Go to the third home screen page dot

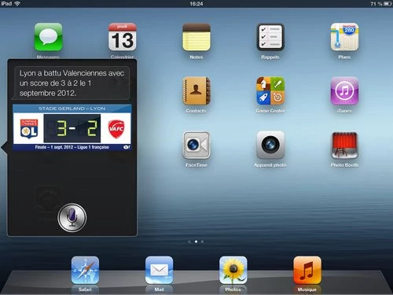(202, 242)
